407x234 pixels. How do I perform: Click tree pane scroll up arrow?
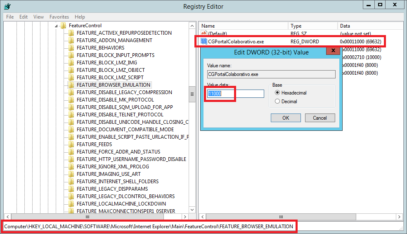coord(192,26)
